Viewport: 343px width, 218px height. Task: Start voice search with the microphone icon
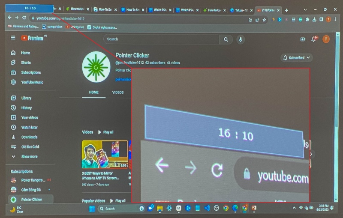(x=241, y=39)
